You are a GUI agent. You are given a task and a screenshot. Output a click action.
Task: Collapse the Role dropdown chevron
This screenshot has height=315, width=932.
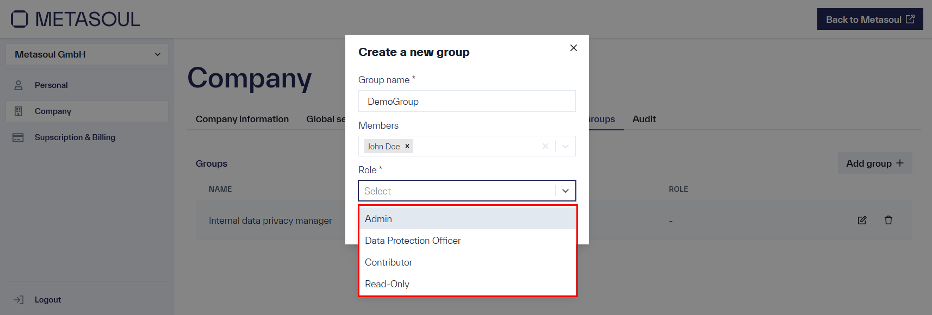coord(566,191)
